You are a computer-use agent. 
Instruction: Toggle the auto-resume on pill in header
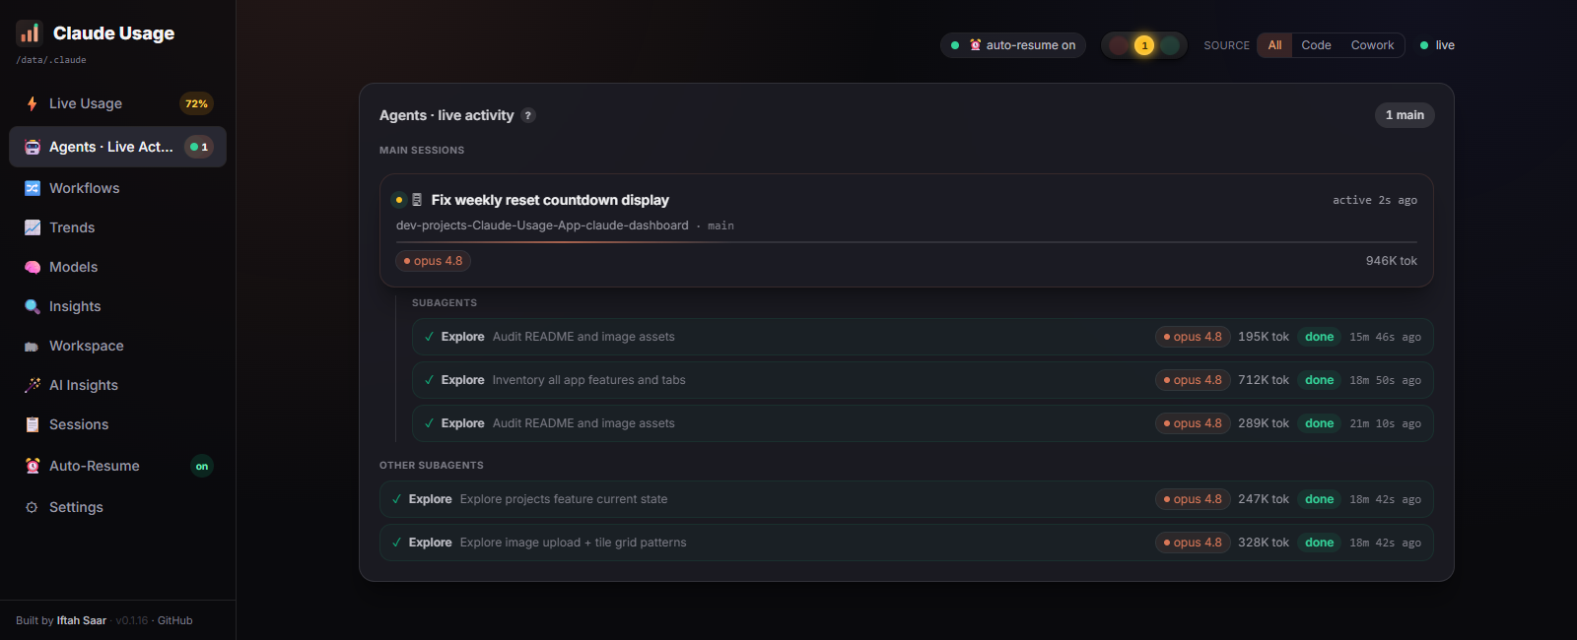(1013, 45)
